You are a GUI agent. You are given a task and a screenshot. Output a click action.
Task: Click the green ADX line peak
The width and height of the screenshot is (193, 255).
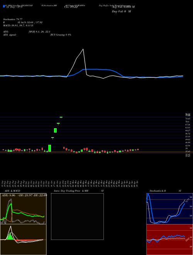(11, 204)
